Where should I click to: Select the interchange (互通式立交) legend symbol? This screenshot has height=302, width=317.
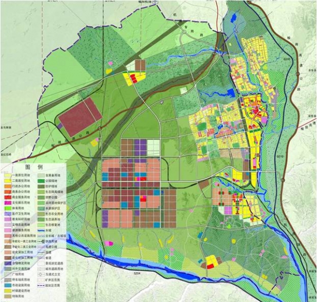click(41, 274)
